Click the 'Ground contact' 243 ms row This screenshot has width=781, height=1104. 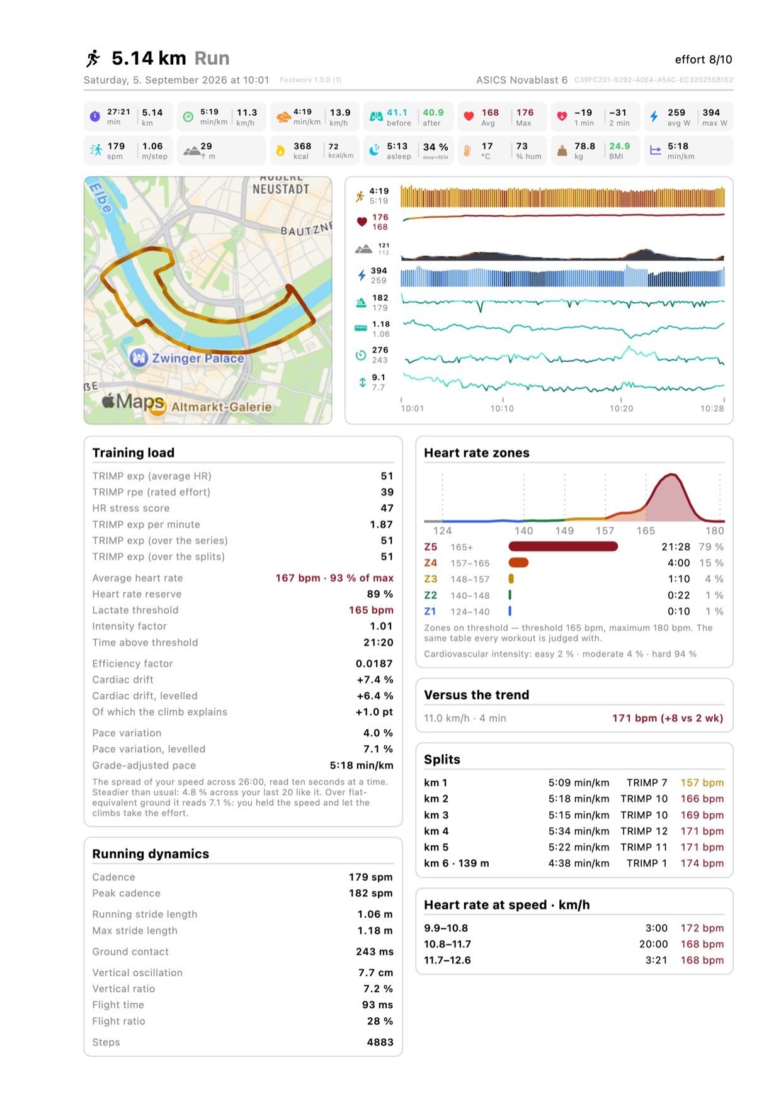242,952
